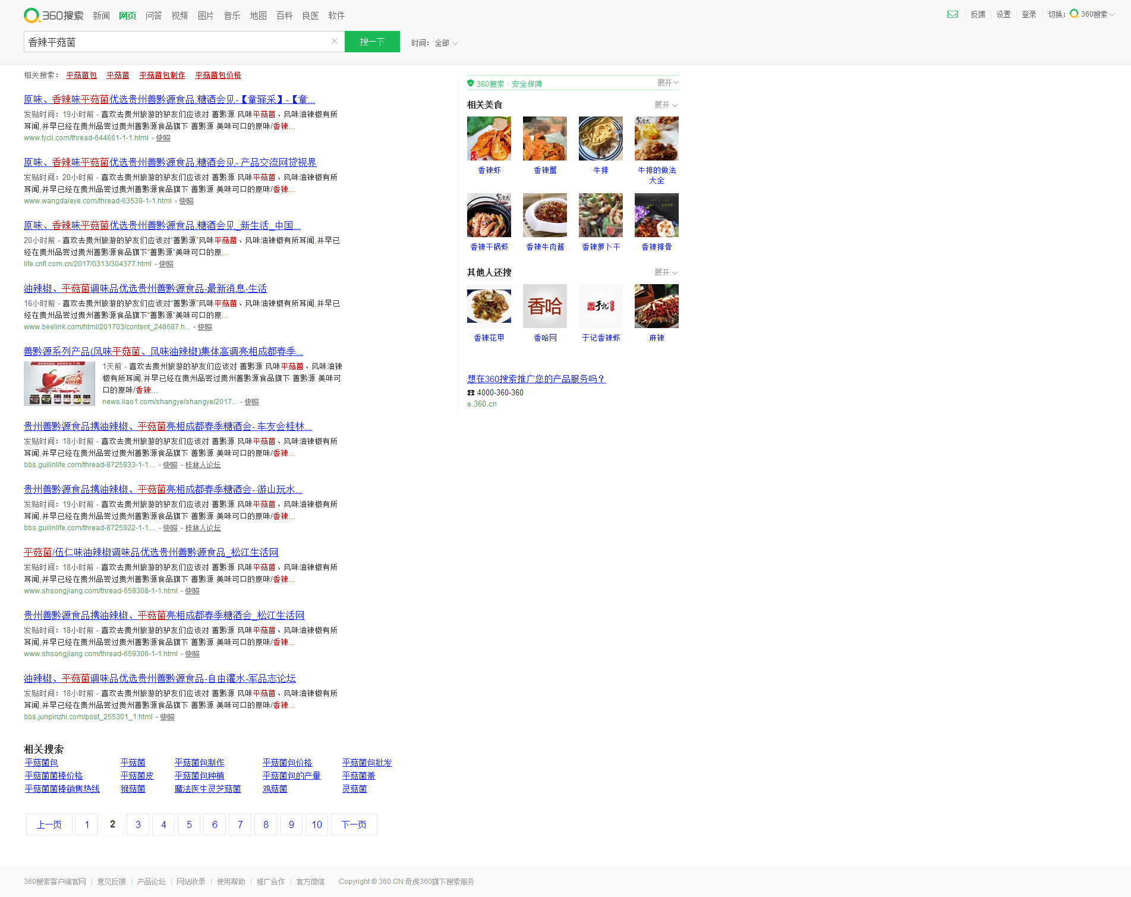Screen dimensions: 1131x897
Task: Open the 麻辣 dish thumbnail
Action: point(657,306)
